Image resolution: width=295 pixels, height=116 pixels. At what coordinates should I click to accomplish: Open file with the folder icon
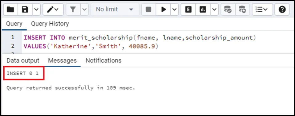point(10,10)
